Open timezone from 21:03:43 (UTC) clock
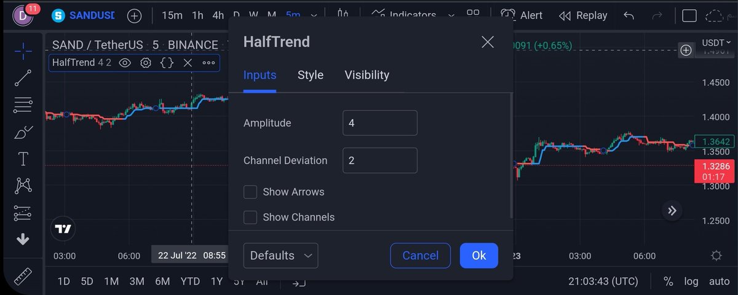This screenshot has height=295, width=738. pyautogui.click(x=605, y=281)
